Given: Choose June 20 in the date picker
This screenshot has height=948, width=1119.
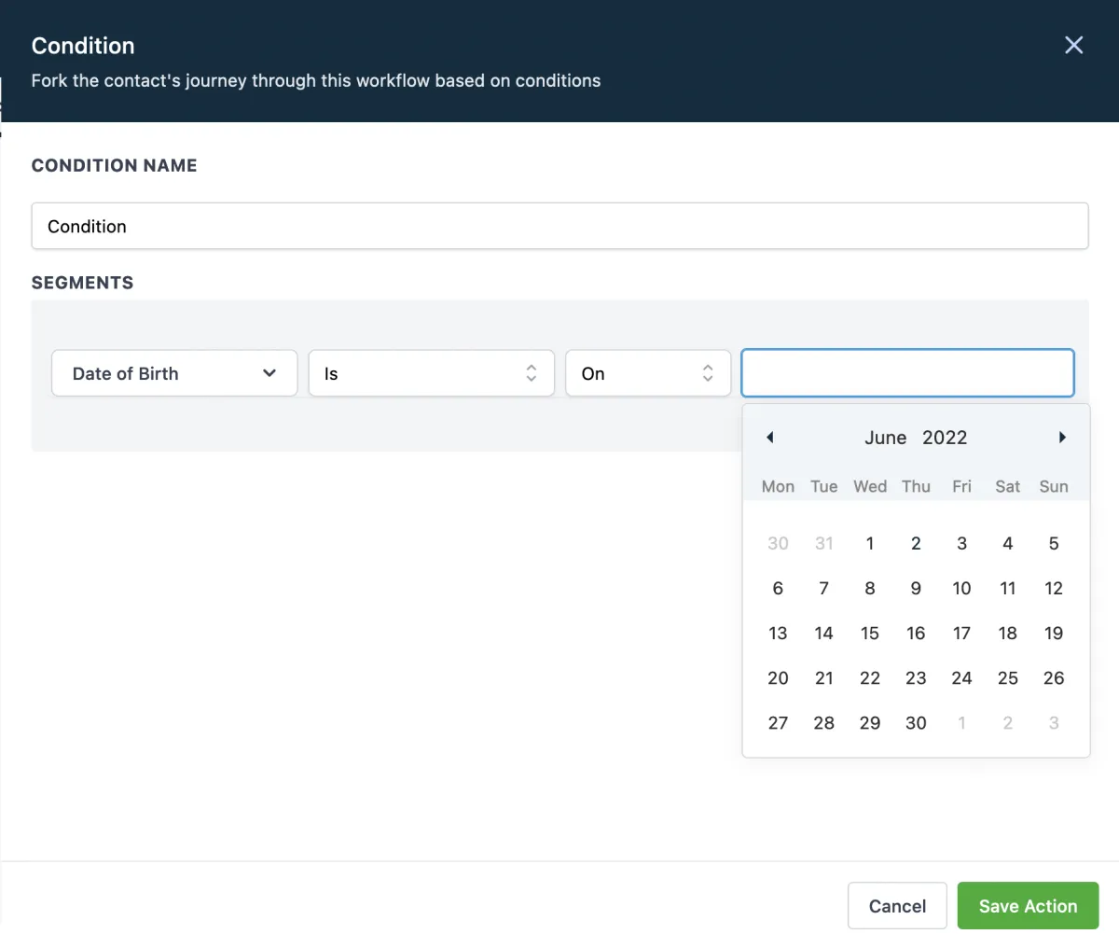Looking at the screenshot, I should tap(778, 678).
